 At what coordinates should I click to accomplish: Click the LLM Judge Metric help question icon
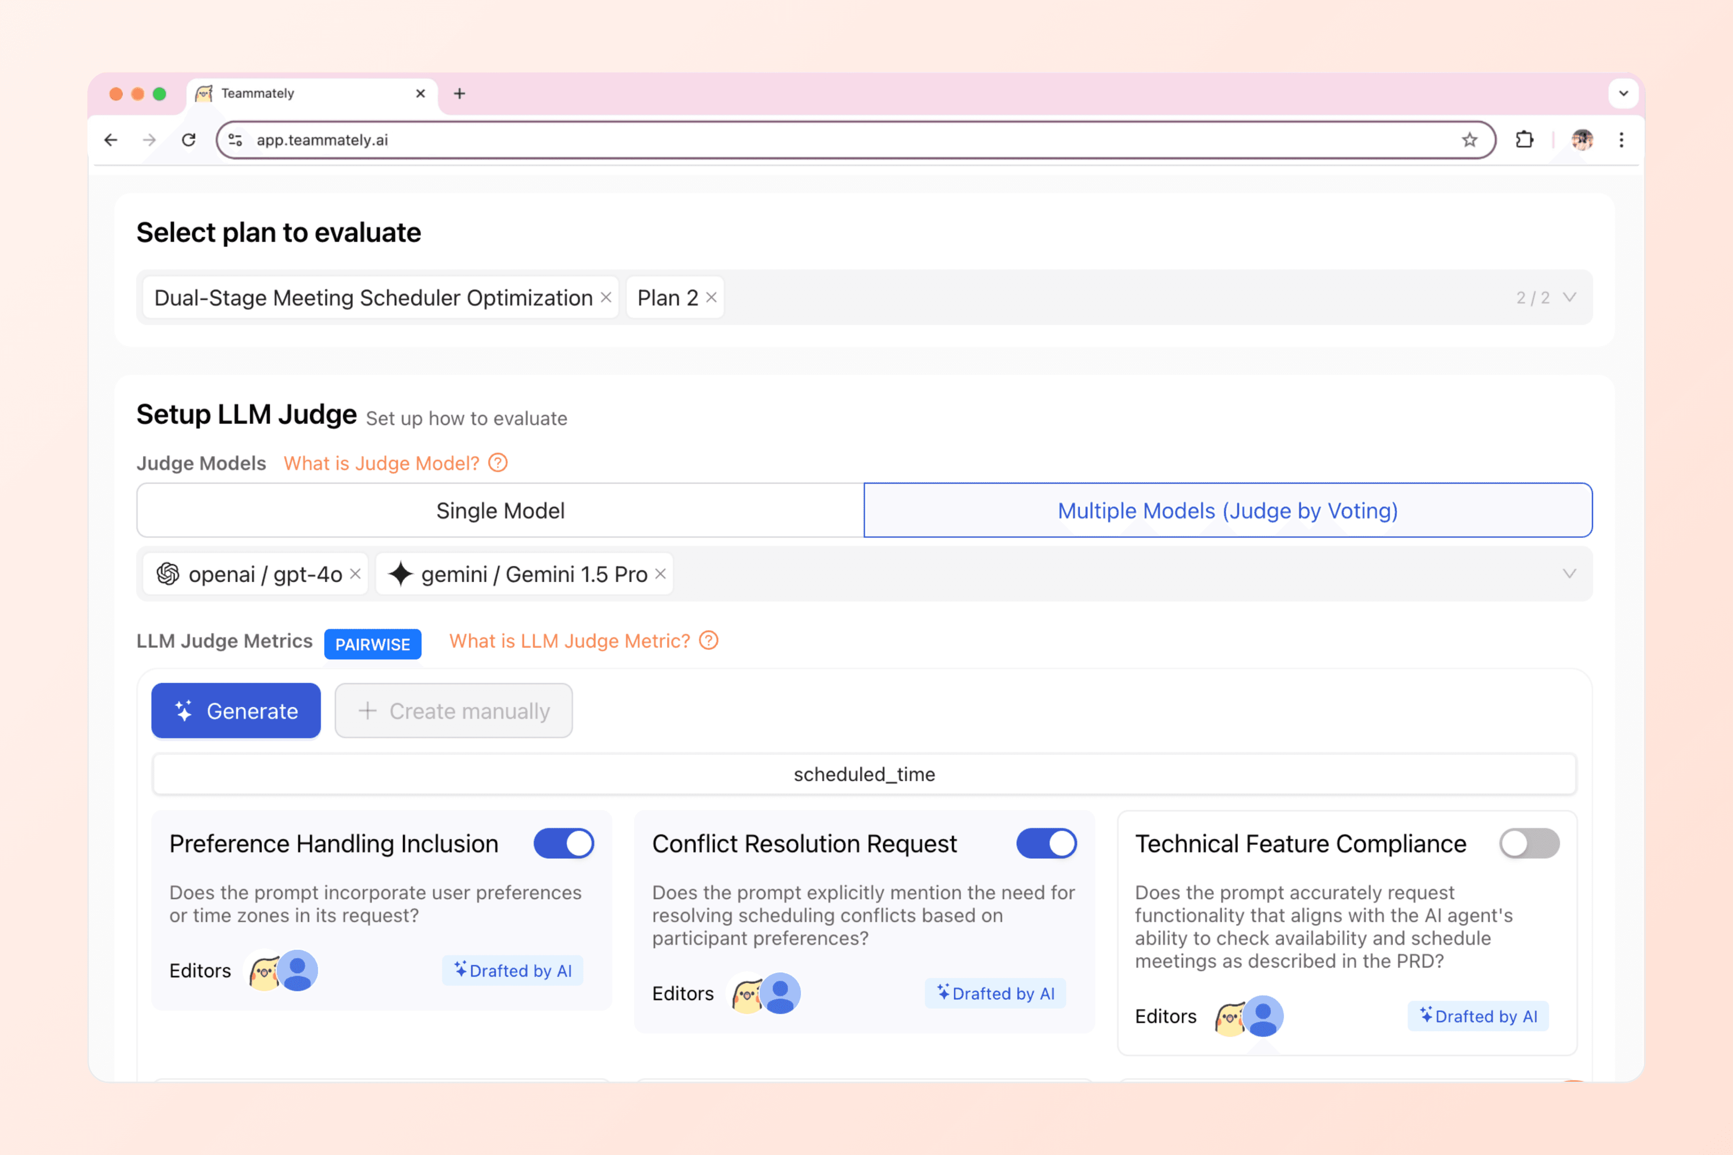click(708, 640)
